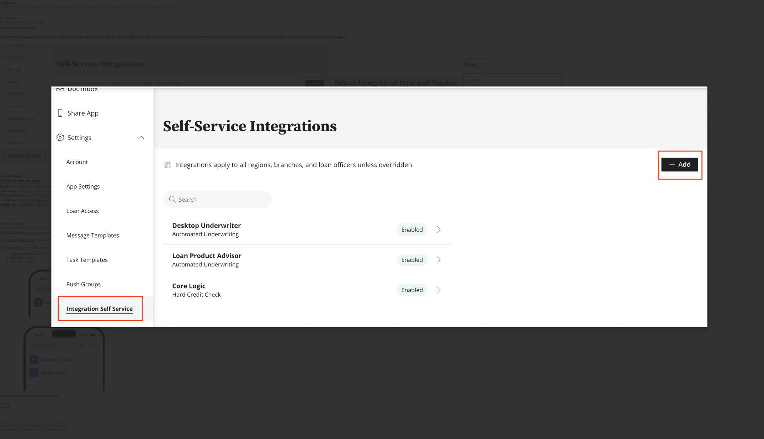Open the Settings menu label

click(79, 138)
